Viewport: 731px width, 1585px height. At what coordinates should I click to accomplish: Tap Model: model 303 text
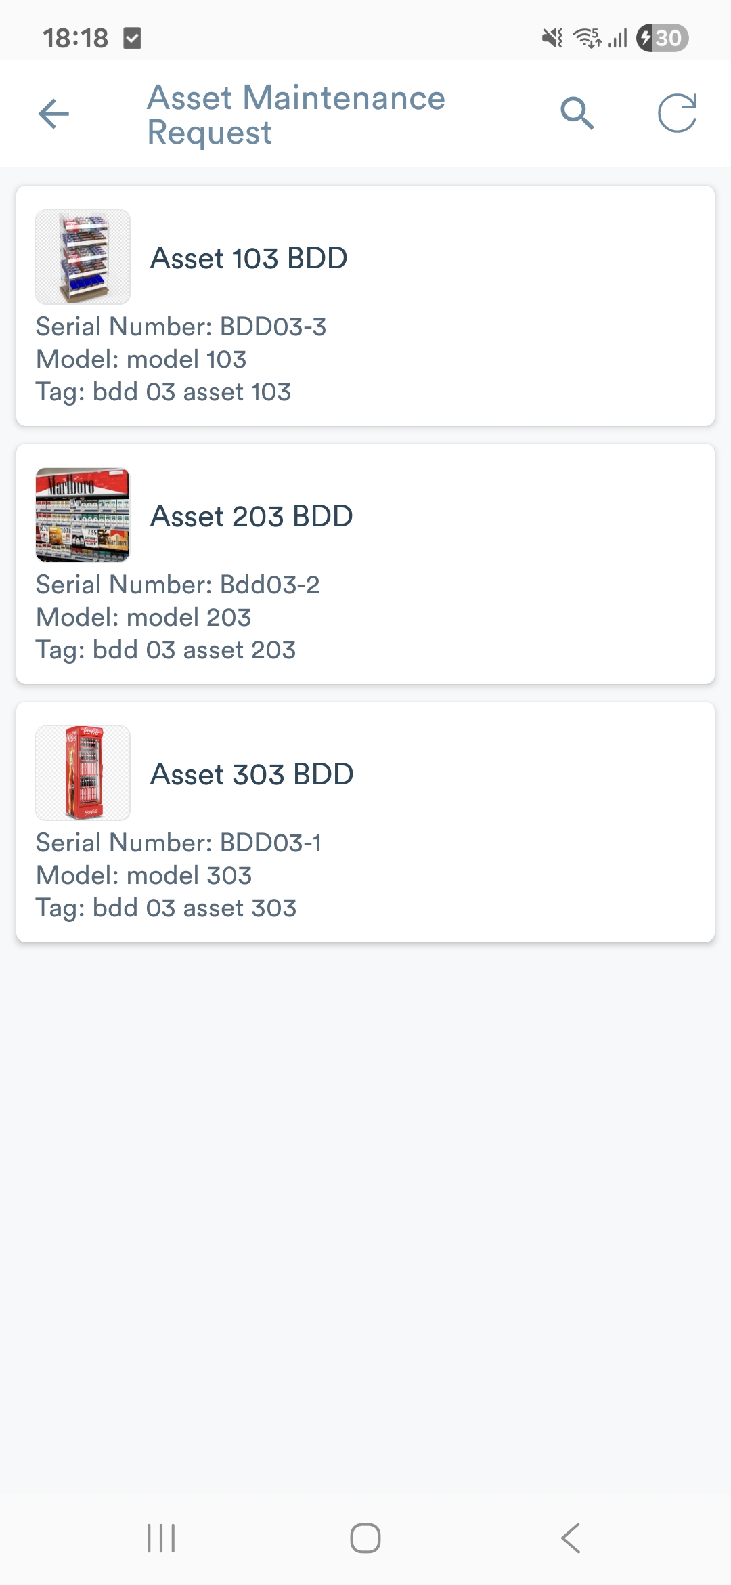coord(143,875)
